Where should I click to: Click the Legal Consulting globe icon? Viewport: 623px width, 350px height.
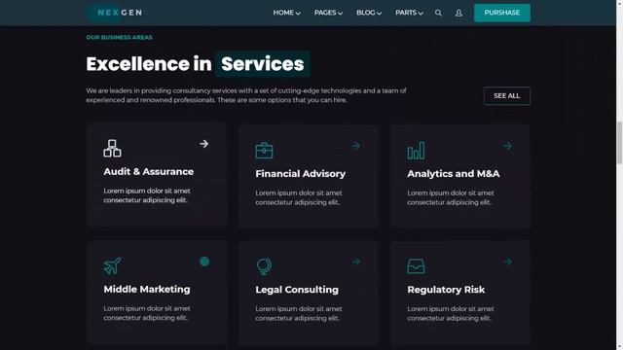point(264,266)
